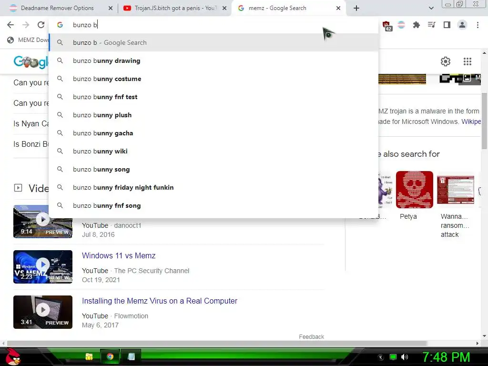Click the network monitor tray icon

(393, 357)
